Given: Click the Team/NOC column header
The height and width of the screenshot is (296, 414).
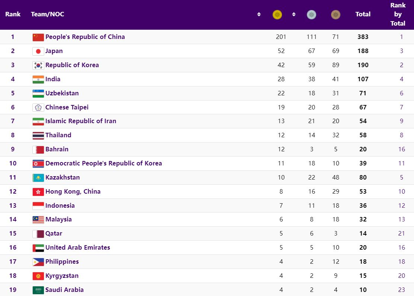Looking at the screenshot, I should pyautogui.click(x=47, y=14).
